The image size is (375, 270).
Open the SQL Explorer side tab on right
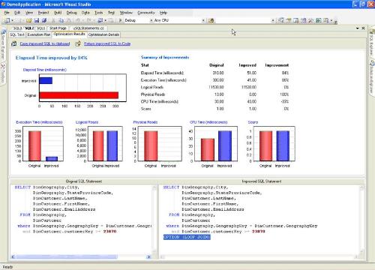pyautogui.click(x=372, y=43)
